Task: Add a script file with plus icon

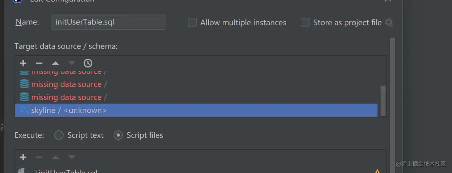Action: pyautogui.click(x=23, y=157)
